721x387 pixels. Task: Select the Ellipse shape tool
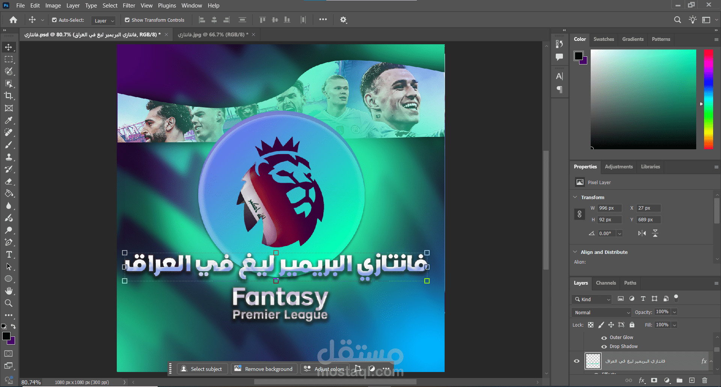point(9,279)
